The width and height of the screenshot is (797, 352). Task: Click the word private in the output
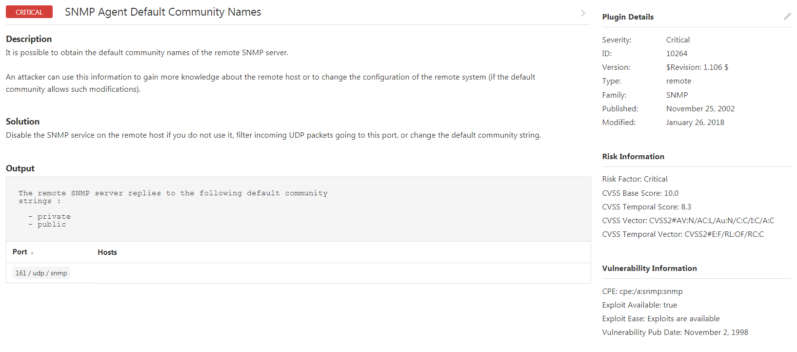(x=54, y=217)
